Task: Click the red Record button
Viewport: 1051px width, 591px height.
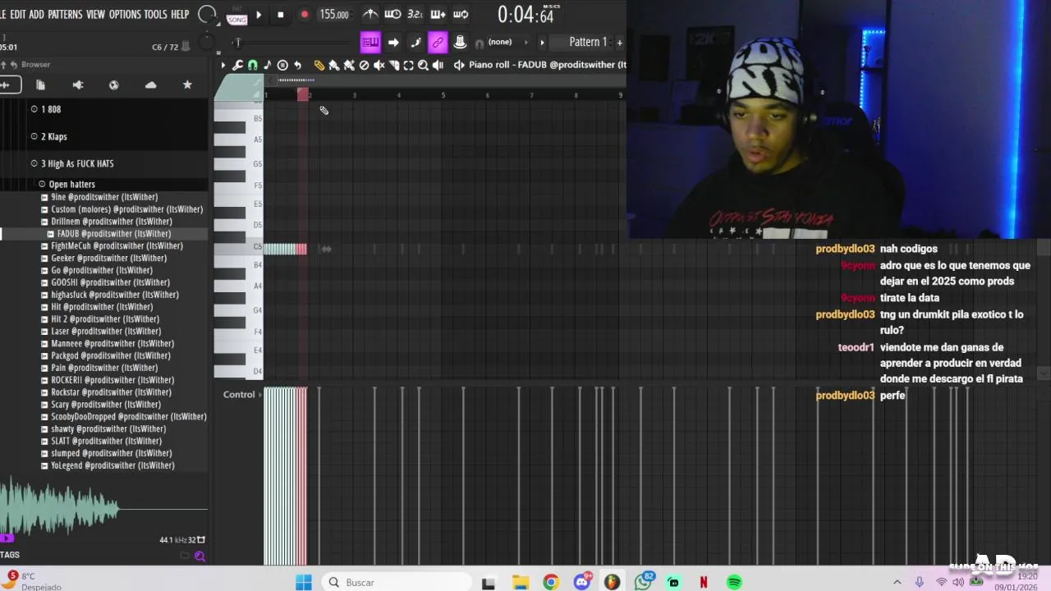Action: click(x=304, y=15)
